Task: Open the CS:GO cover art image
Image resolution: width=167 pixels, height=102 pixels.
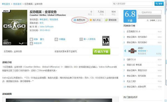Action: (x=15, y=28)
